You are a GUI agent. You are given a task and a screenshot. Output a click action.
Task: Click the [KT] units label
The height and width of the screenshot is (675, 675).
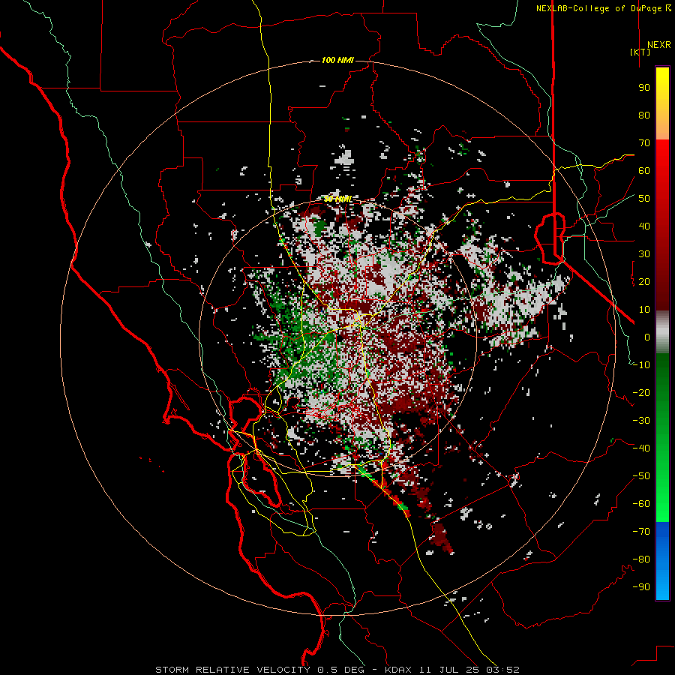click(640, 52)
